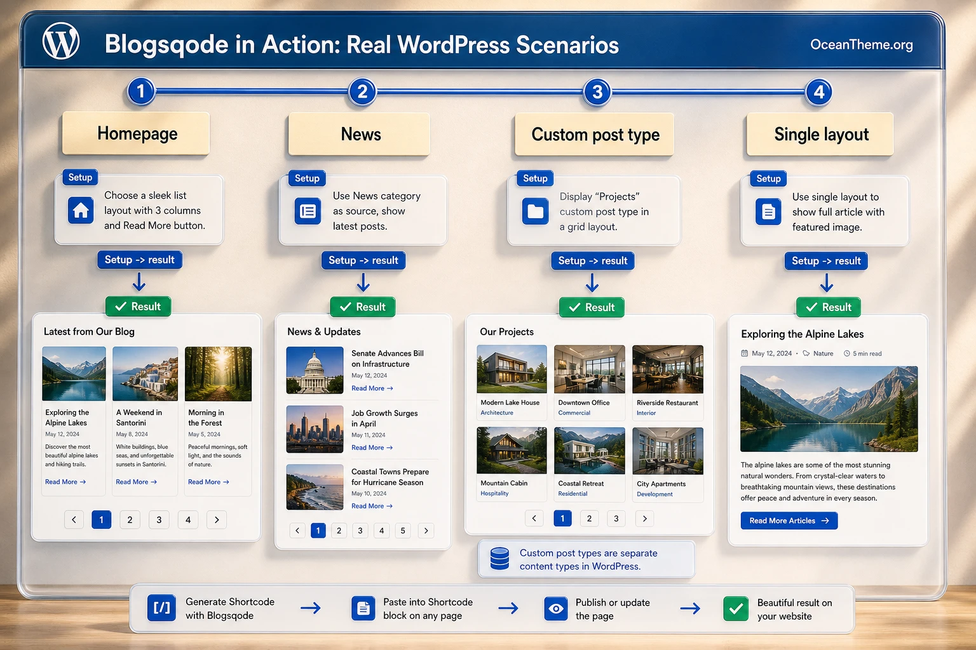Select the Single layout scenario label
The image size is (976, 650).
(820, 135)
